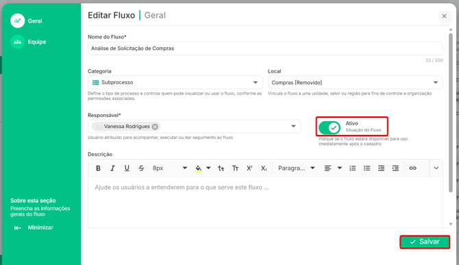Viewport: 459px width, 265px height.
Task: Click the text size adjust icon
Action: coord(221,168)
